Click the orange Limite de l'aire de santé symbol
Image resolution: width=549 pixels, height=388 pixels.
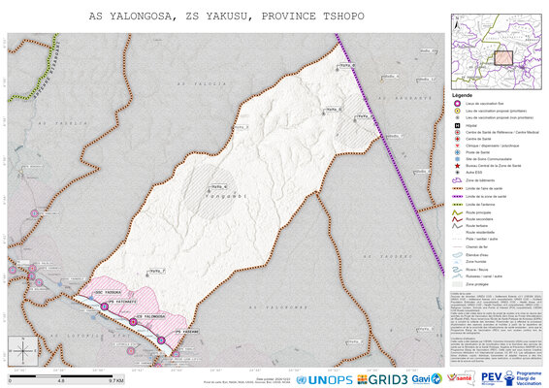(x=457, y=188)
